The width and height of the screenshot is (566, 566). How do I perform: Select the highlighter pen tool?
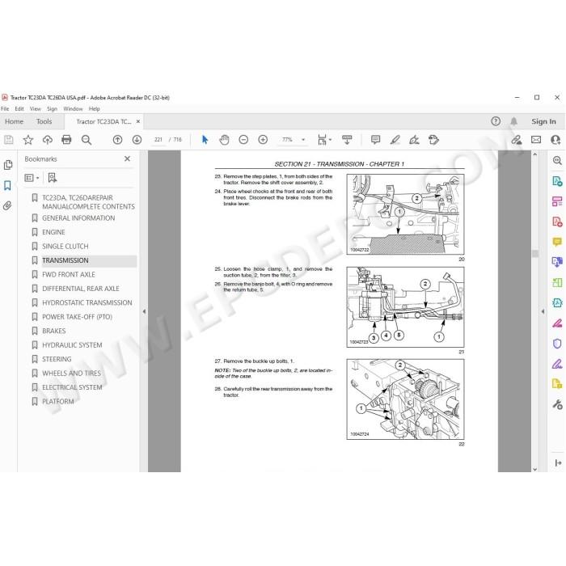click(395, 140)
